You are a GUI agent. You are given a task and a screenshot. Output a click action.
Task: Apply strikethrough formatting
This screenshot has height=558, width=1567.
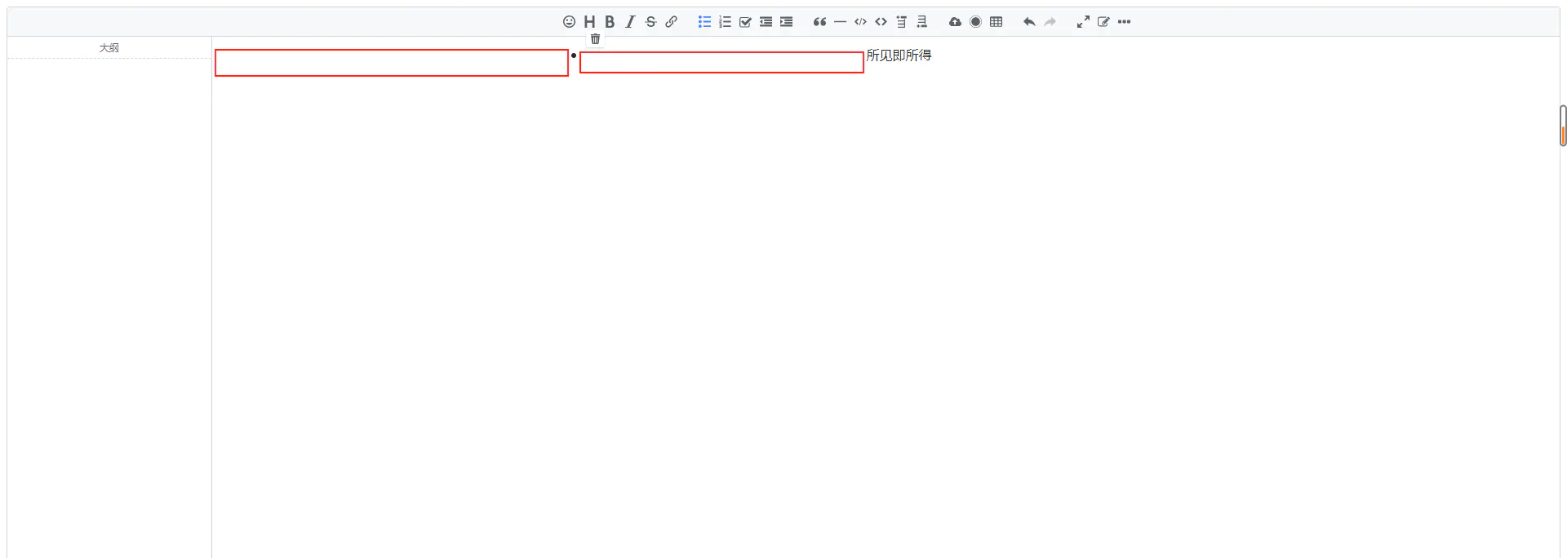click(650, 22)
